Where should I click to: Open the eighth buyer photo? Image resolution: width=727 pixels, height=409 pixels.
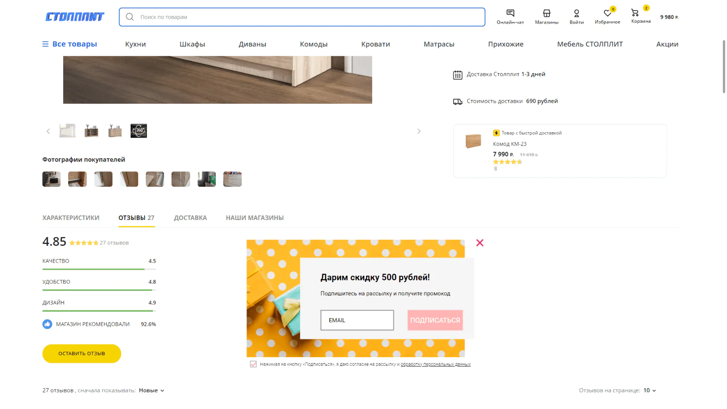tap(233, 179)
